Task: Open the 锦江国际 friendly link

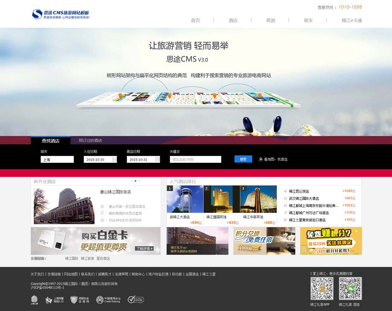Action: (72, 258)
